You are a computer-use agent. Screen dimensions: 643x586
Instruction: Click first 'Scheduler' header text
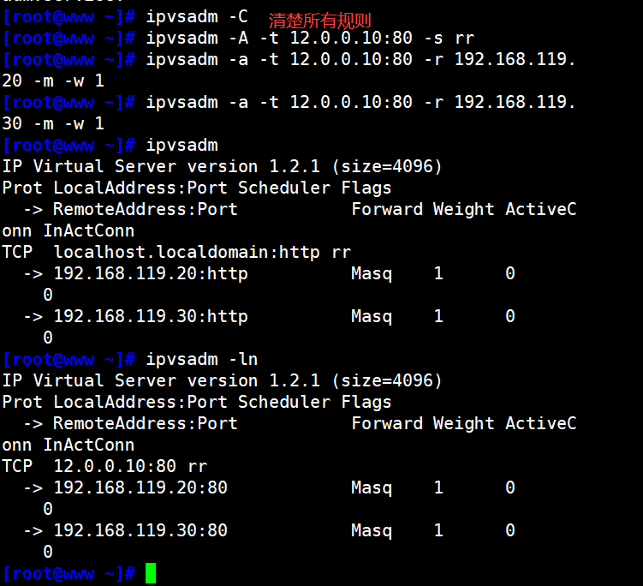(x=284, y=188)
